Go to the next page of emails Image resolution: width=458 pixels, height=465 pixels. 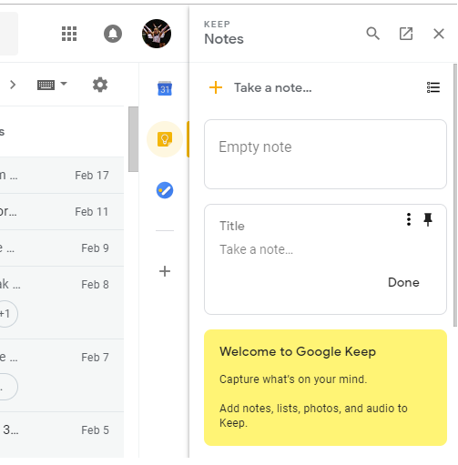[x=13, y=85]
